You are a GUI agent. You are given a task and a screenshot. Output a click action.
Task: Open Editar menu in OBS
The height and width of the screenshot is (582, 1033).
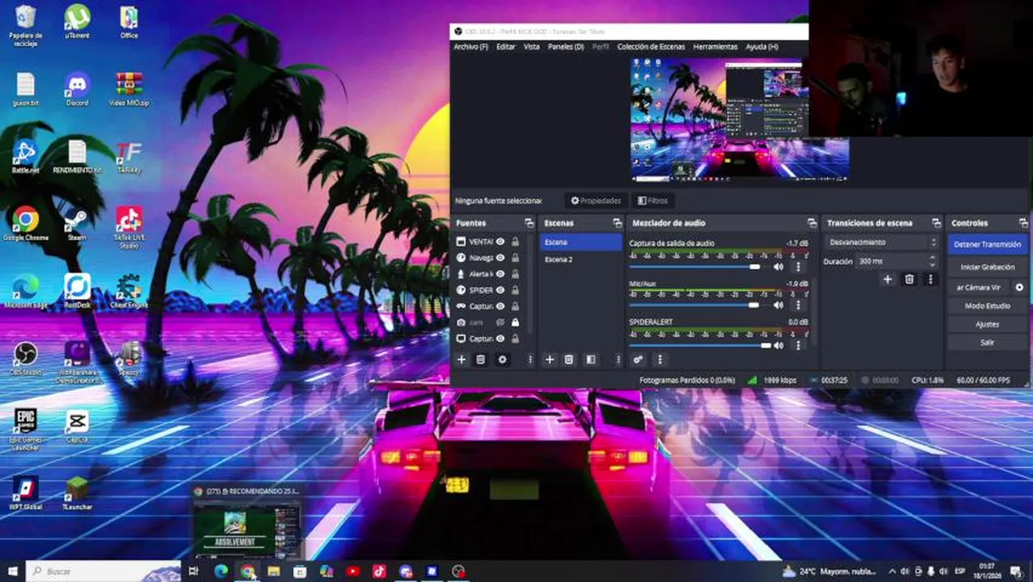(x=506, y=47)
